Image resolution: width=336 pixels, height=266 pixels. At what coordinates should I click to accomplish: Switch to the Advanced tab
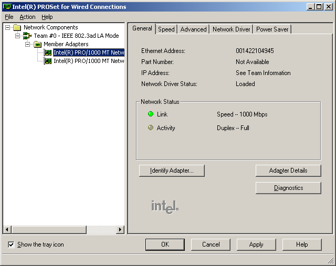point(193,29)
